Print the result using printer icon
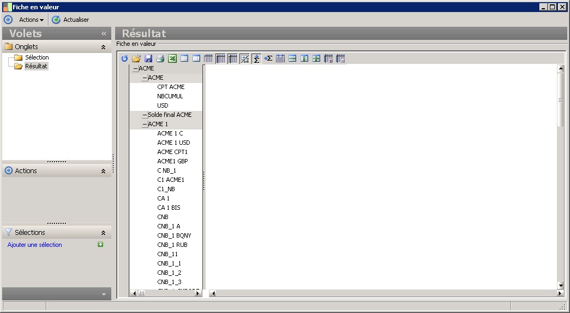Image resolution: width=570 pixels, height=313 pixels. pyautogui.click(x=160, y=58)
